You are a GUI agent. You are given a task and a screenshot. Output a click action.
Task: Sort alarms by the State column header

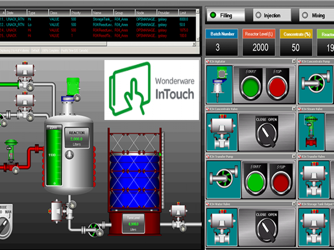(x=16, y=13)
